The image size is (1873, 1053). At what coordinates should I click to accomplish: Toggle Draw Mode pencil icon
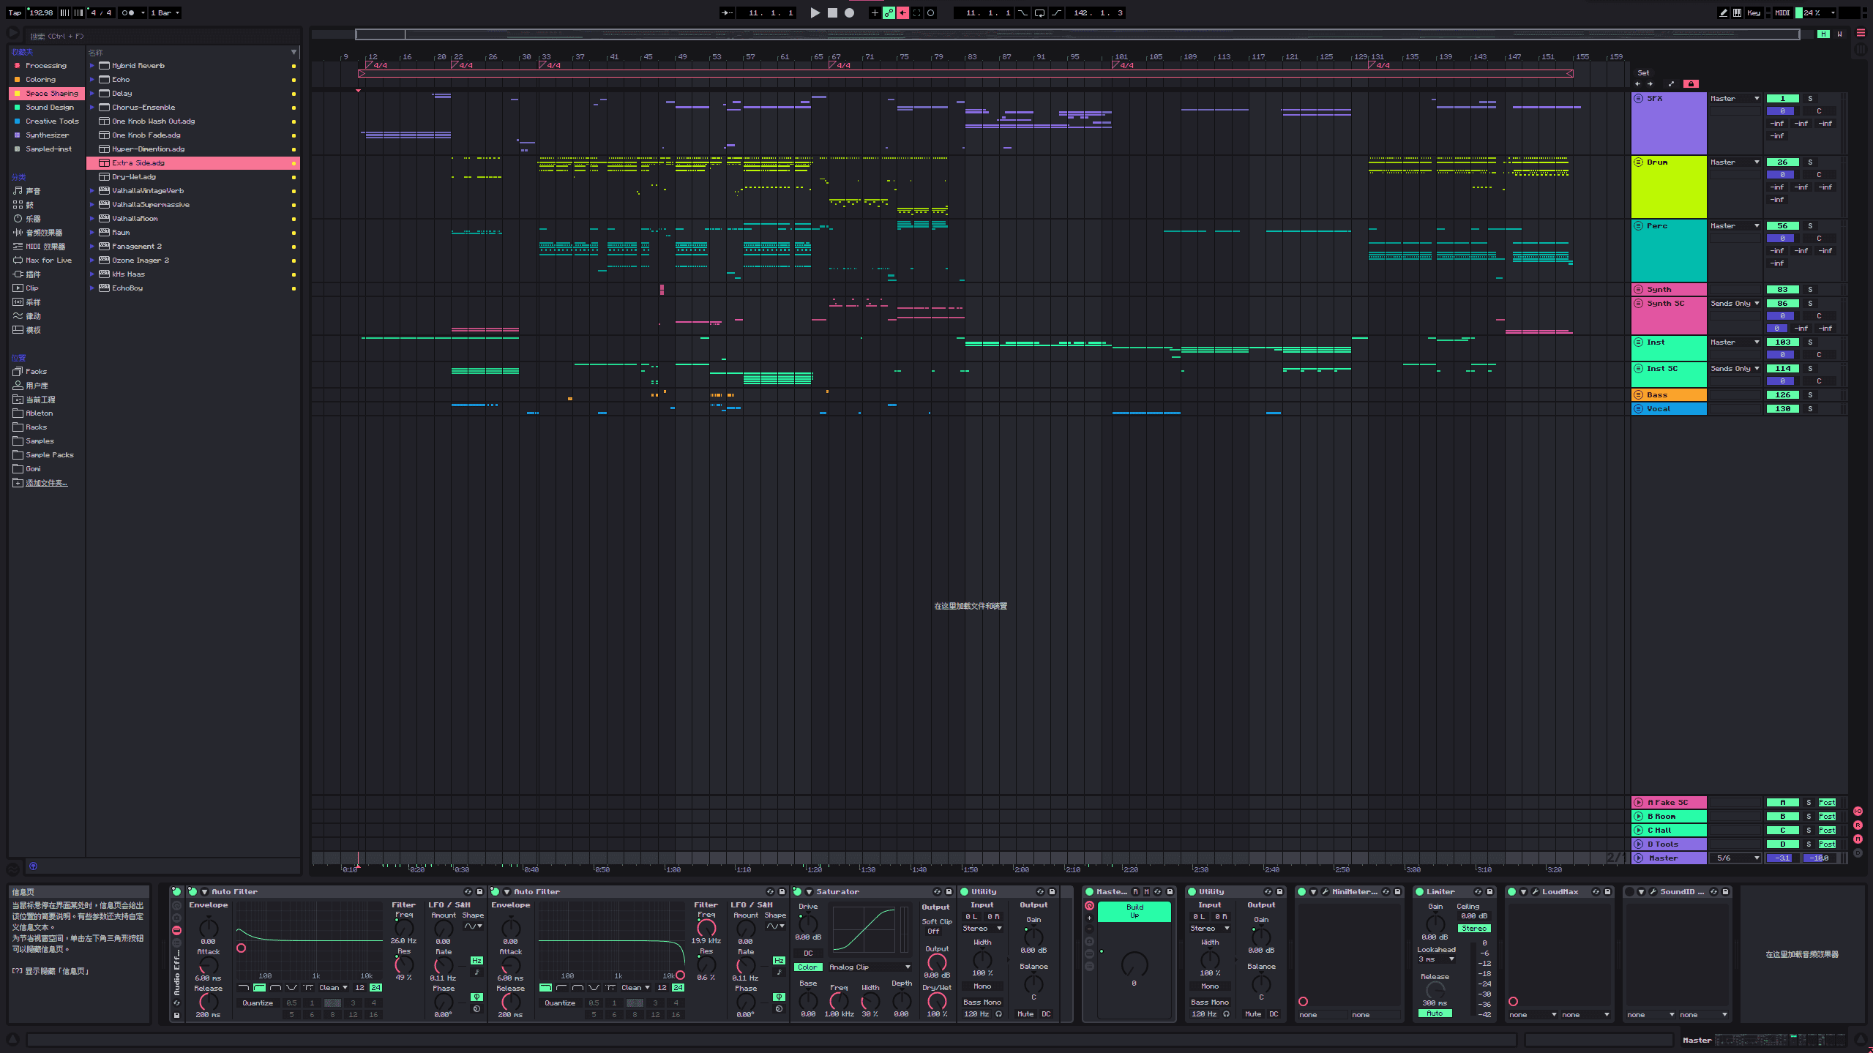1723,12
